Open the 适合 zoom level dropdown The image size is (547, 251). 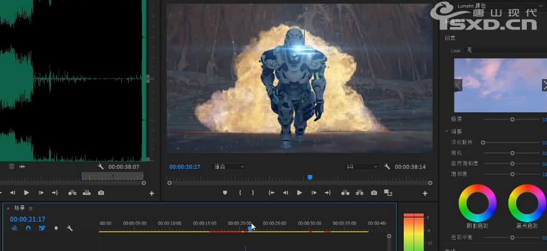pos(228,167)
